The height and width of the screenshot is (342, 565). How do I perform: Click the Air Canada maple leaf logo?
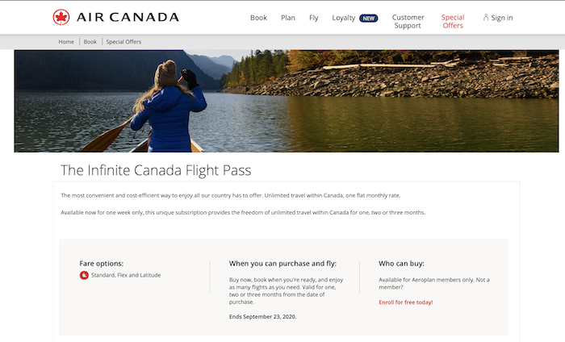(x=61, y=17)
